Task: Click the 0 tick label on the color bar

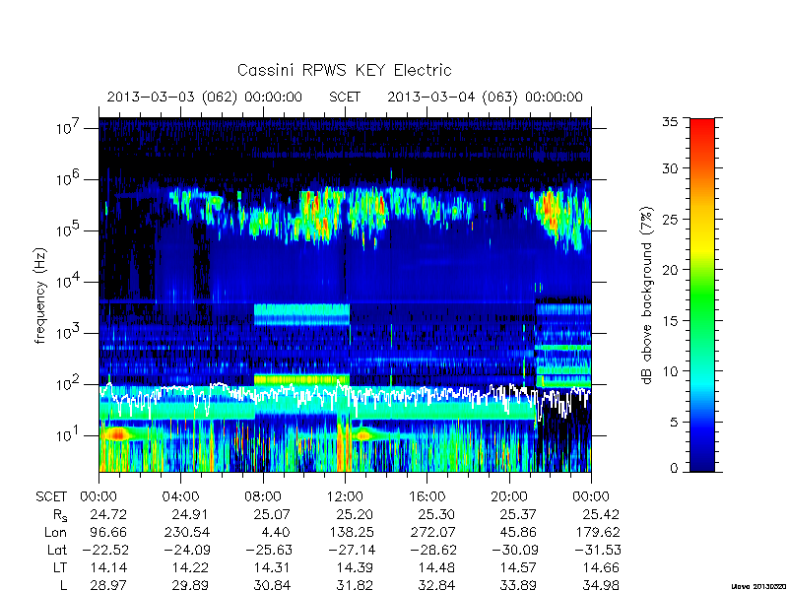Action: [x=674, y=469]
